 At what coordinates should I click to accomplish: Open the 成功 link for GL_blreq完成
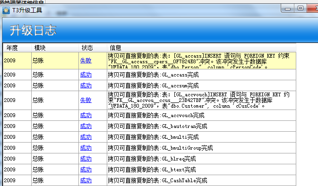(x=86, y=159)
